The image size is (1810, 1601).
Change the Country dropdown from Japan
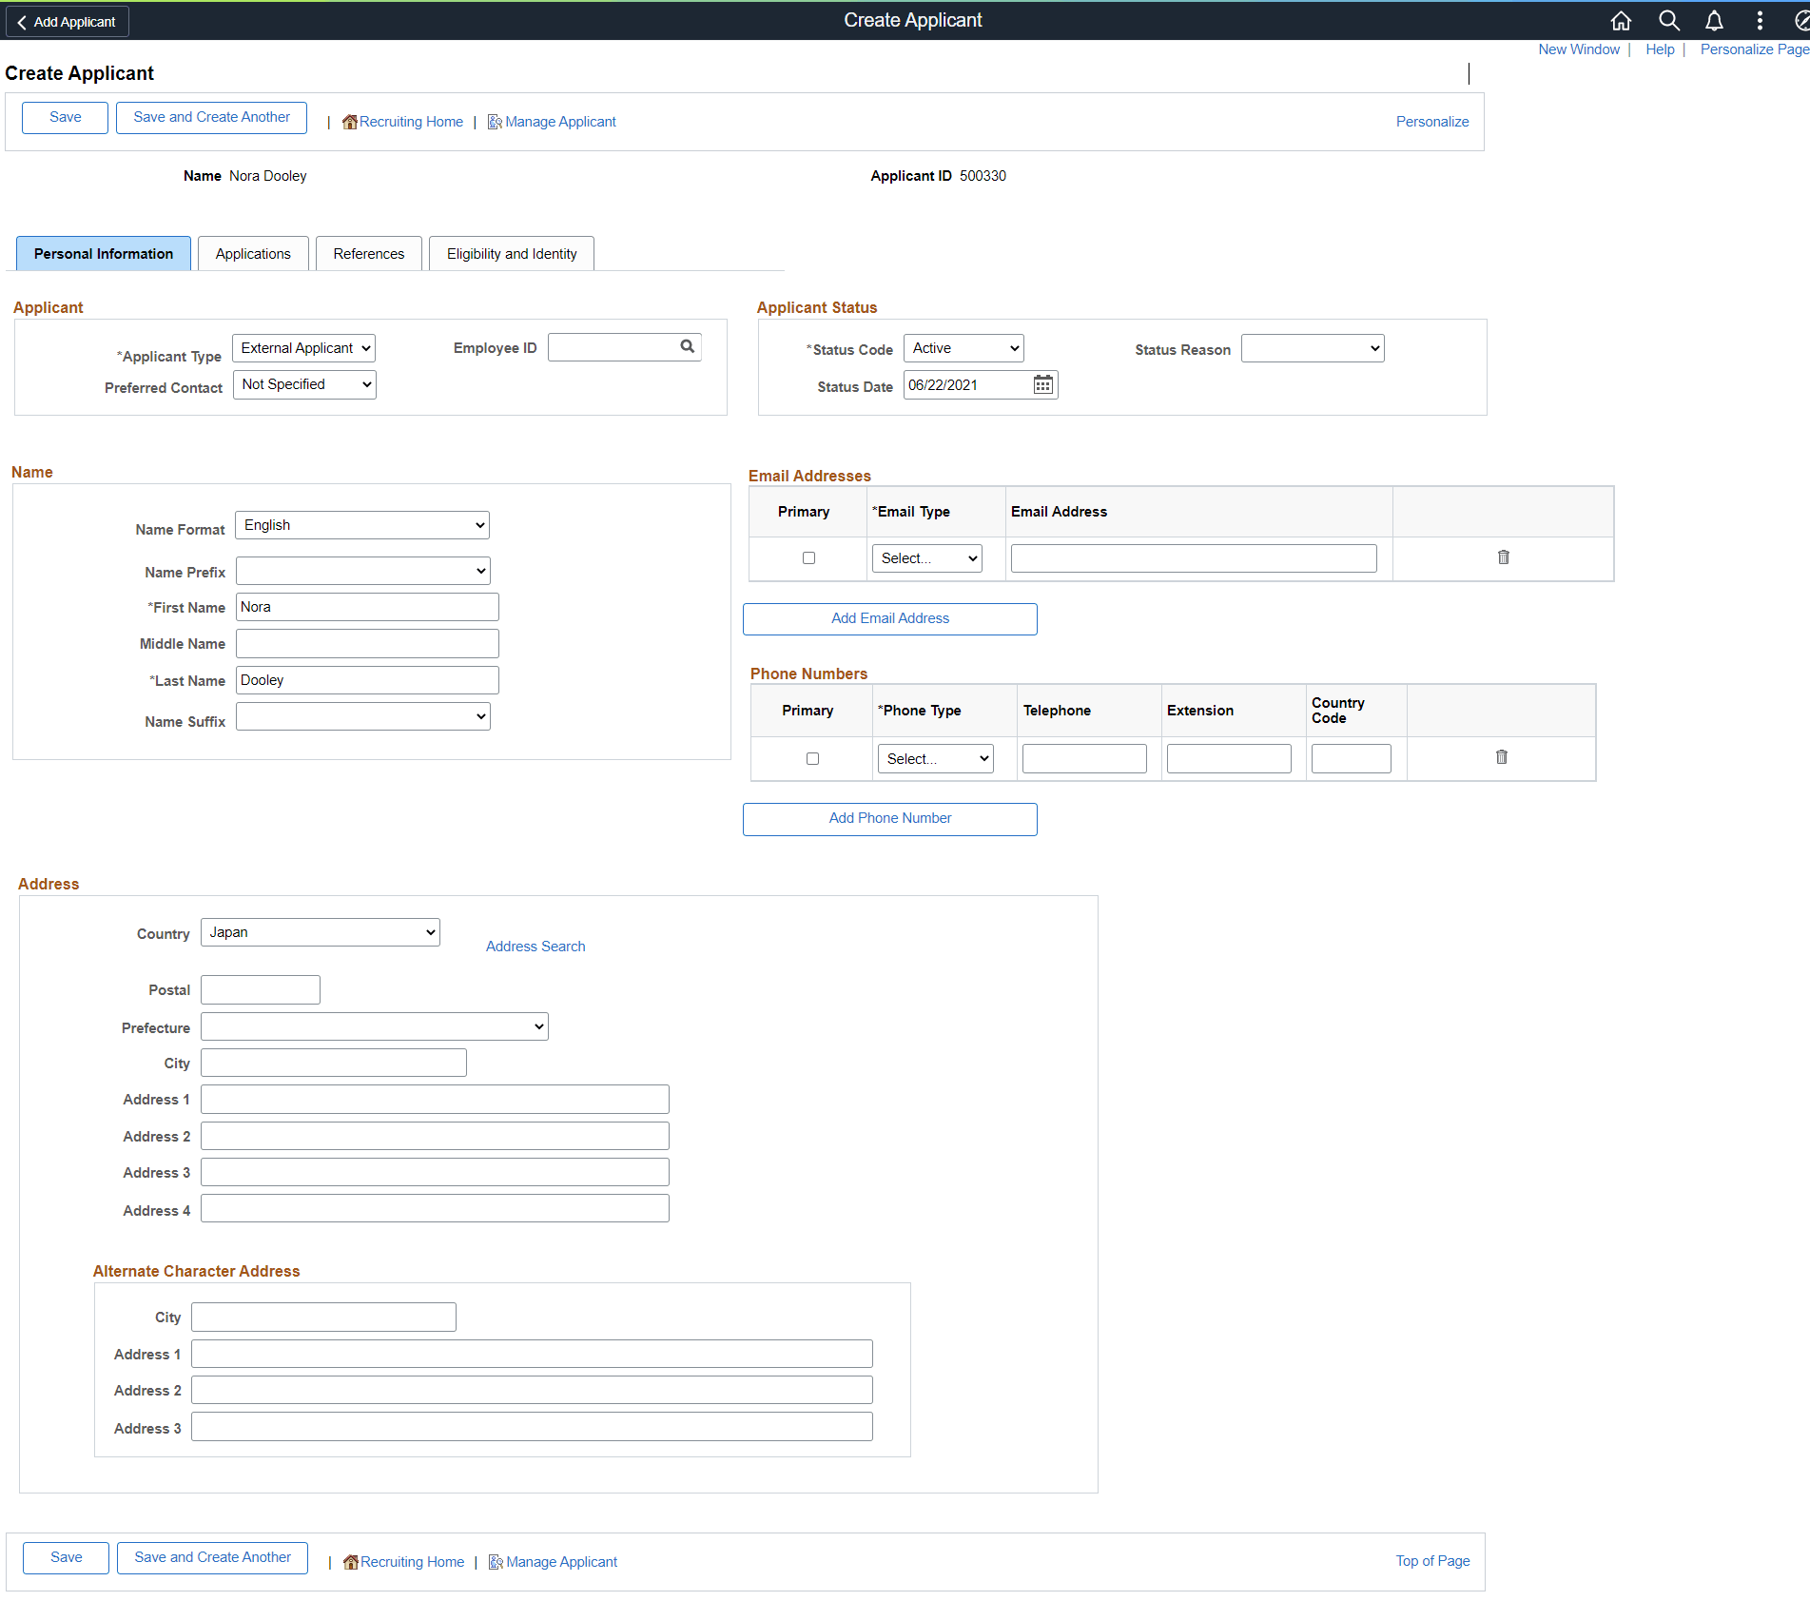[x=320, y=932]
